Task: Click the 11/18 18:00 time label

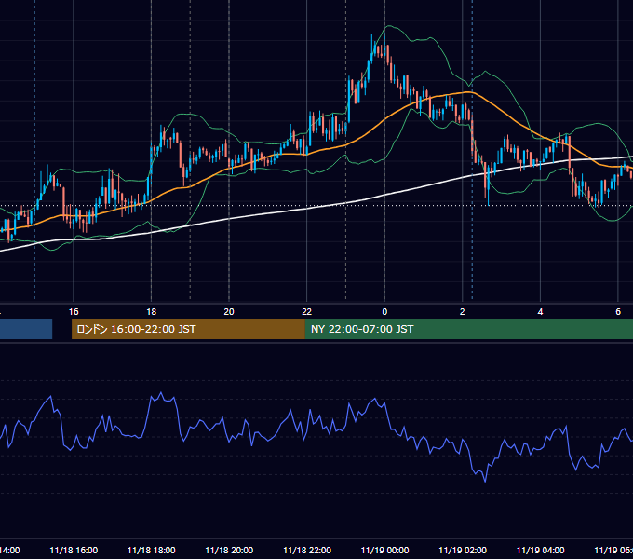Action: click(152, 550)
